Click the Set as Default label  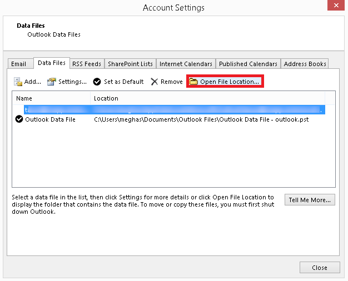coord(123,82)
